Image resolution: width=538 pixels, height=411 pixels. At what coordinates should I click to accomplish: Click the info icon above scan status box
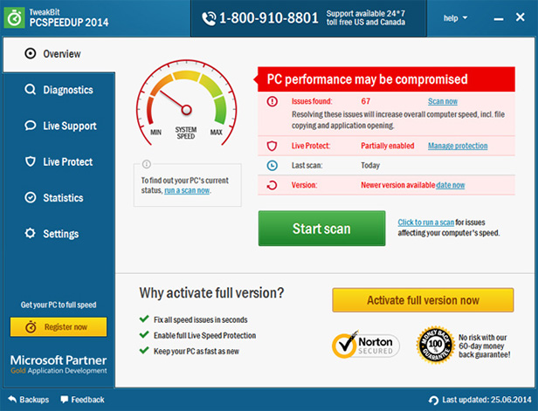coord(147,164)
